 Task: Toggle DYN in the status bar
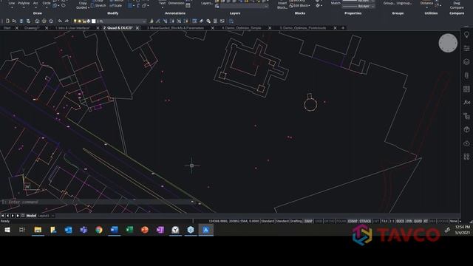pyautogui.click(x=409, y=221)
